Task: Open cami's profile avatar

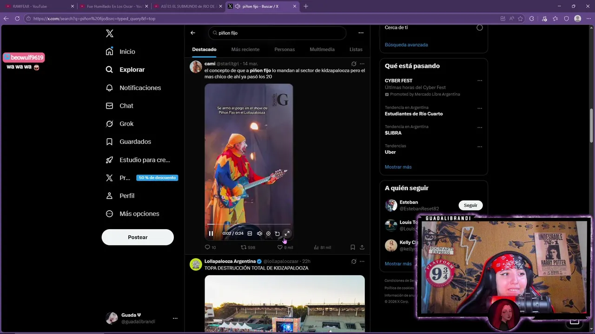Action: click(x=196, y=67)
